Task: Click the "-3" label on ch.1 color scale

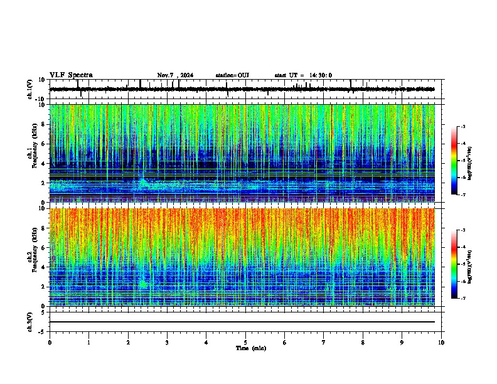Action: 462,126
